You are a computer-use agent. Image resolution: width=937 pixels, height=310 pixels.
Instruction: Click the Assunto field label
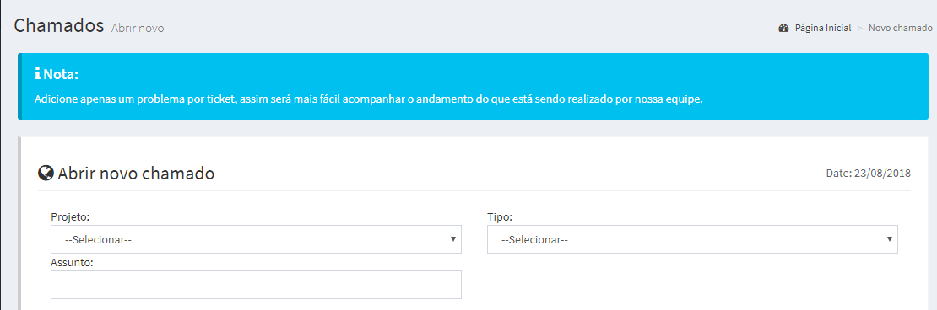coord(73,262)
